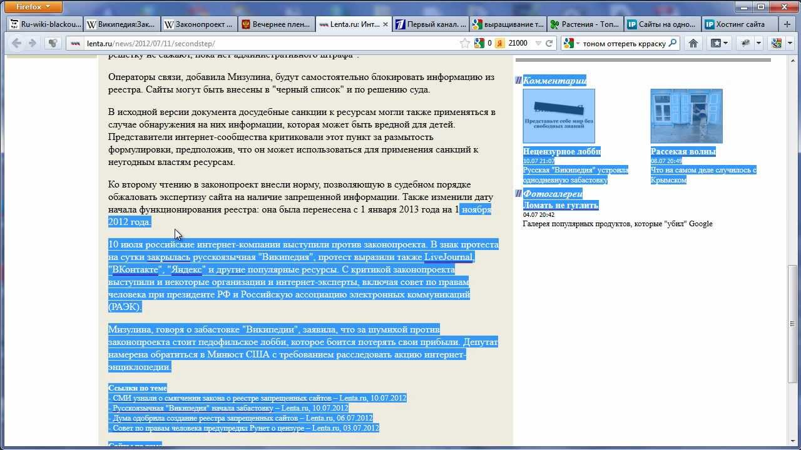Open a new tab with plus button

coord(787,24)
